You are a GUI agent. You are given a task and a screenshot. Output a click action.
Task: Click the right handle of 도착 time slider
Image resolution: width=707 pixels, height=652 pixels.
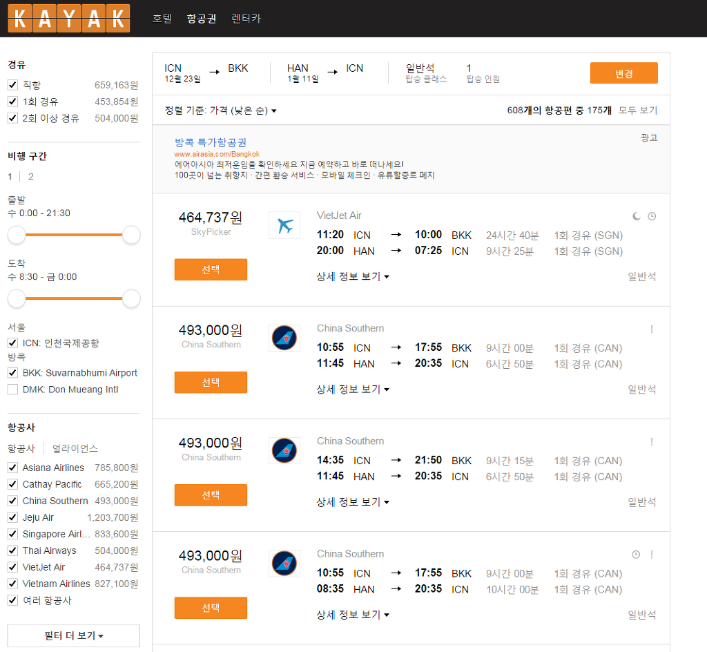click(x=131, y=298)
